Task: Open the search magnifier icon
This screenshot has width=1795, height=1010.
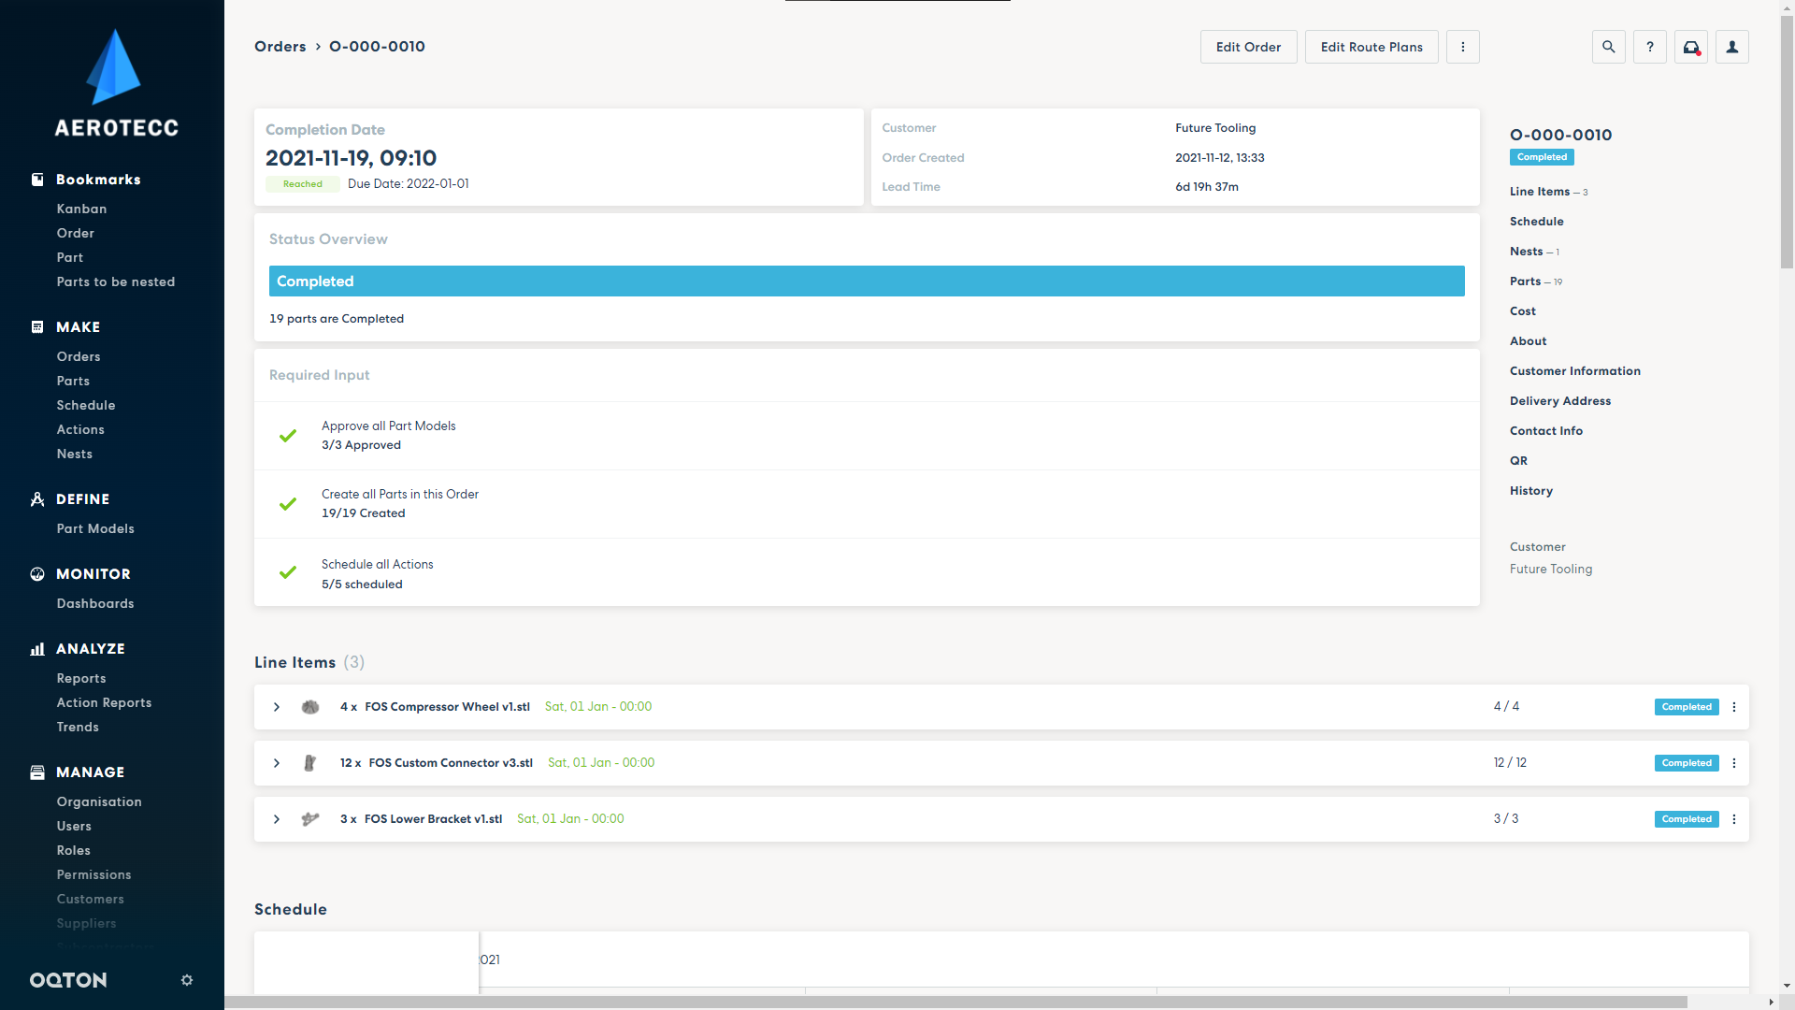Action: (x=1608, y=47)
